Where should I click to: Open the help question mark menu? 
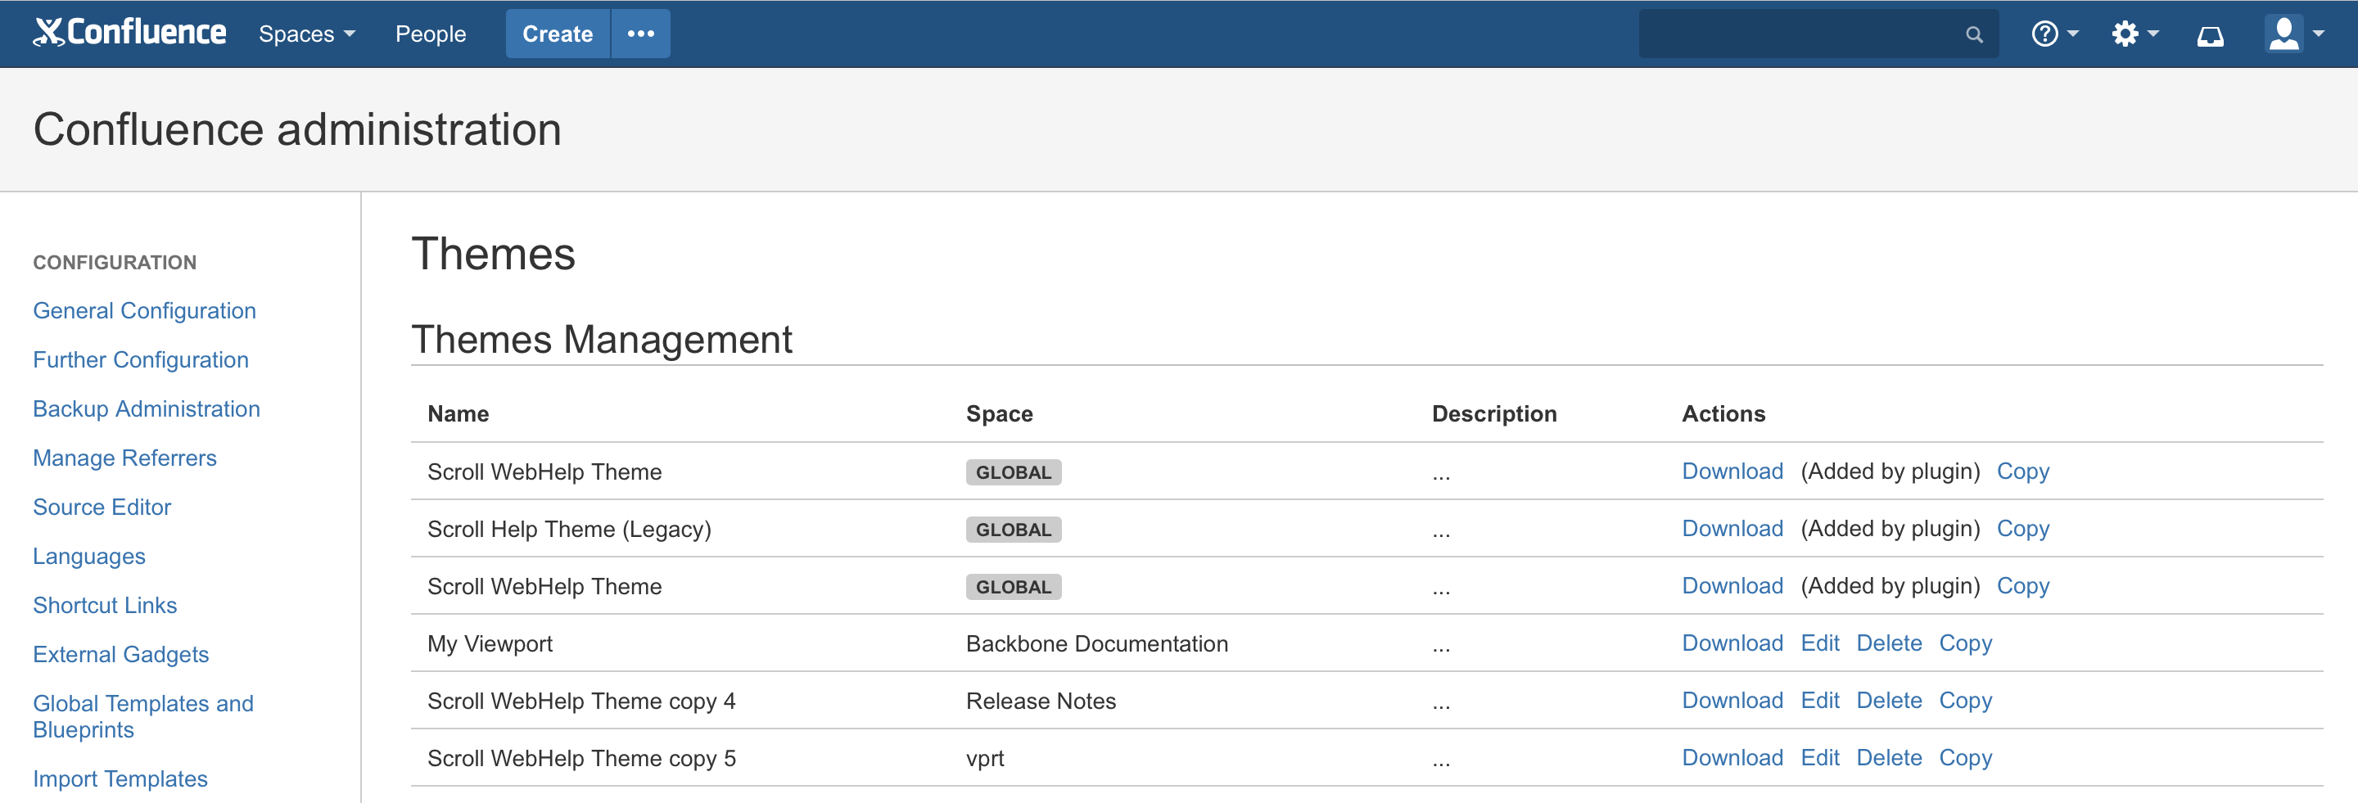point(2053,35)
